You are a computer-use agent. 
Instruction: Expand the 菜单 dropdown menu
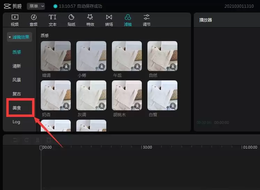coord(36,6)
